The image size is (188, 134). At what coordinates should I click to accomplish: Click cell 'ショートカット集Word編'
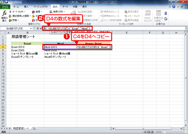tap(60, 54)
